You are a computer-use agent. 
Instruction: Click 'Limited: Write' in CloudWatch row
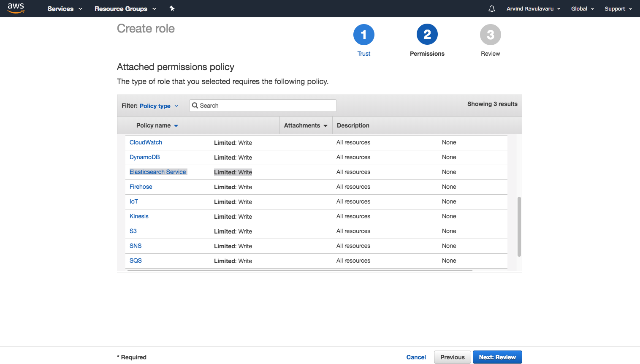pyautogui.click(x=233, y=143)
